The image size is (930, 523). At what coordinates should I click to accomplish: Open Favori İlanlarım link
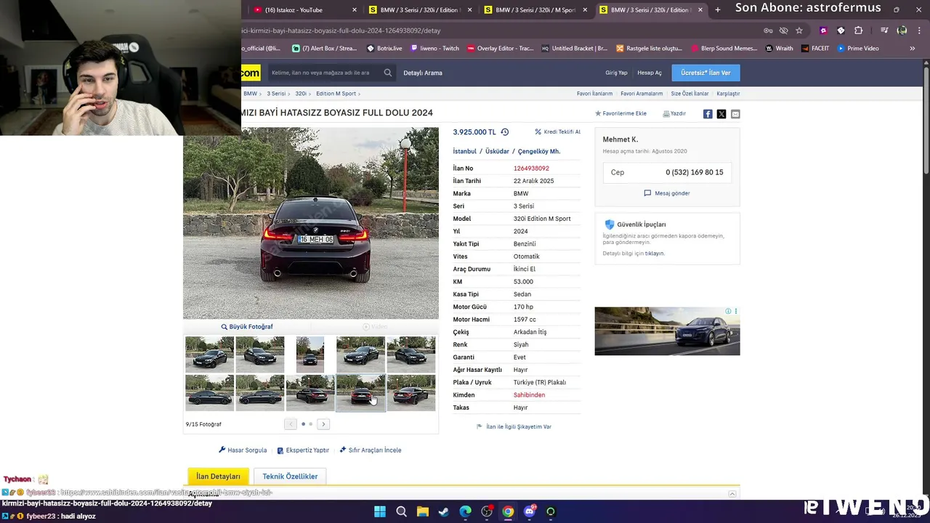pos(594,94)
